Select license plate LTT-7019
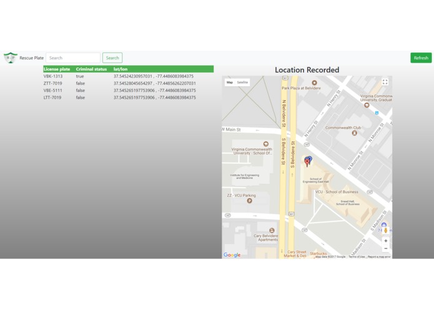The height and width of the screenshot is (309, 434). (x=52, y=98)
